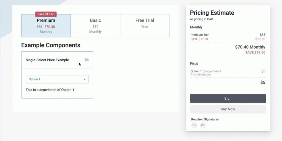
Task: Click the Pricing Estimate heading
Action: point(212,13)
